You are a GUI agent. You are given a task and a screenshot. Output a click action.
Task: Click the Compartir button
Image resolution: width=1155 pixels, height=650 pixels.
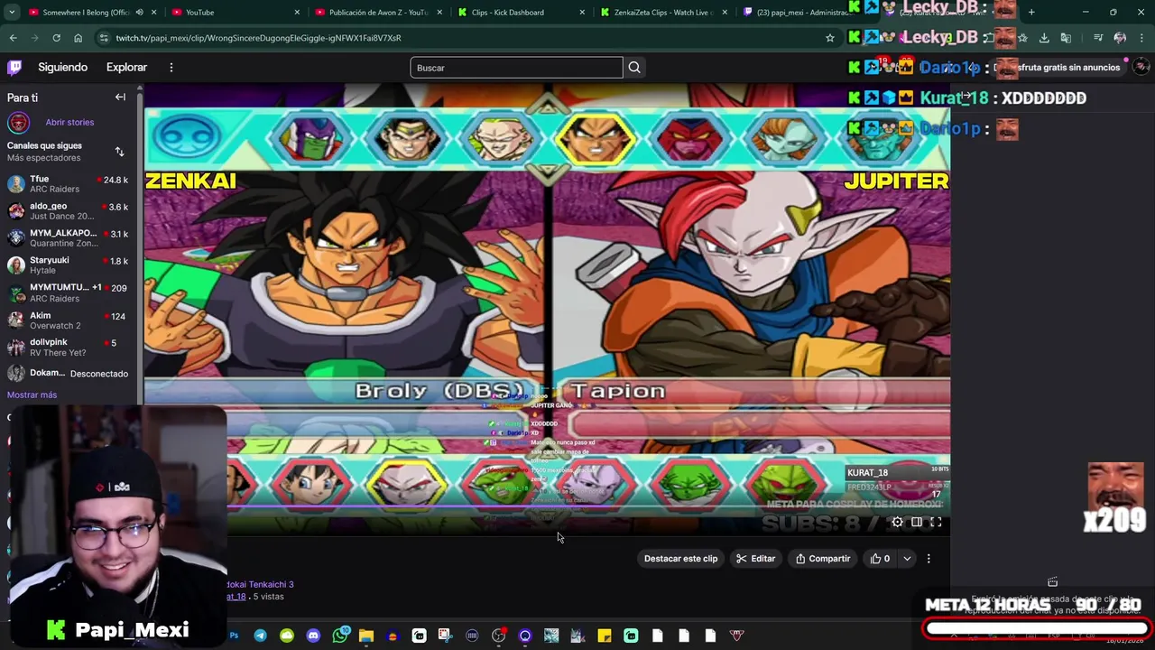pos(822,559)
